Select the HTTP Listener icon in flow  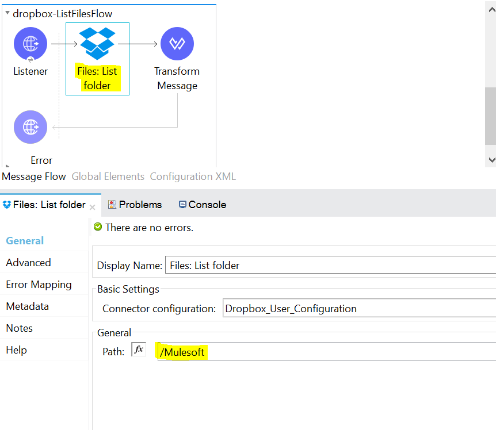tap(30, 44)
